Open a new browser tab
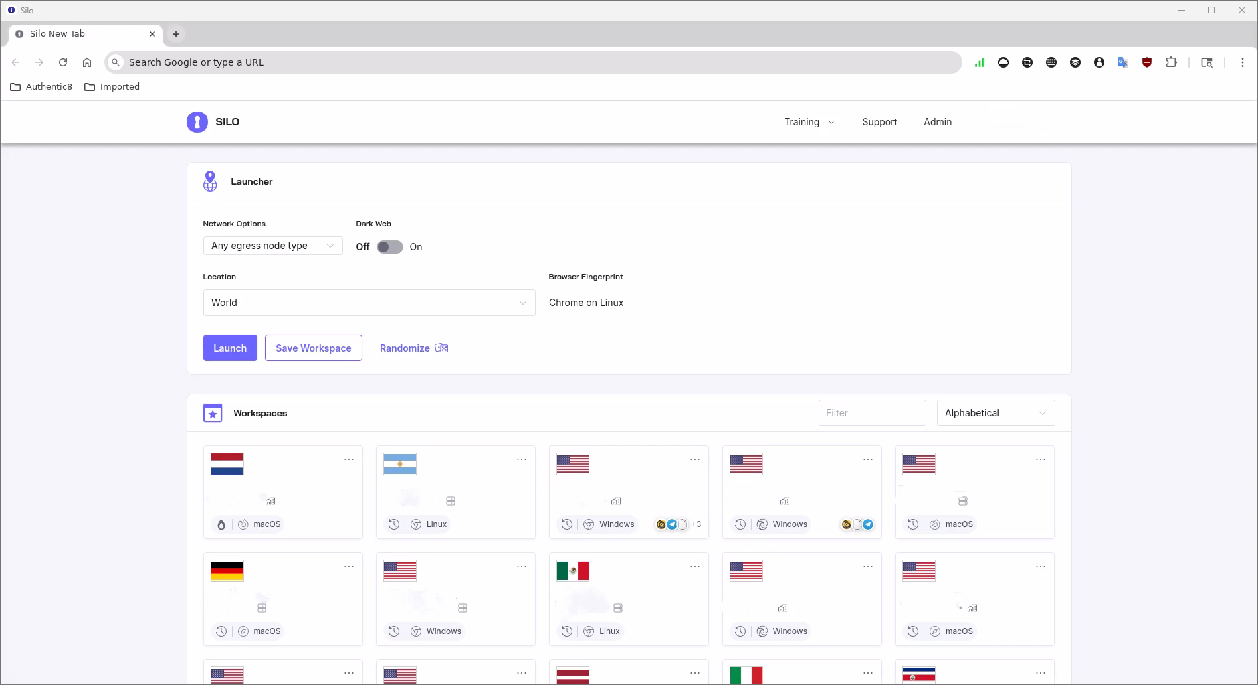Image resolution: width=1258 pixels, height=685 pixels. [176, 34]
